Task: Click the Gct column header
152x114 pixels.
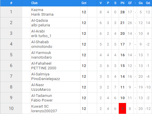Action: 84,3
